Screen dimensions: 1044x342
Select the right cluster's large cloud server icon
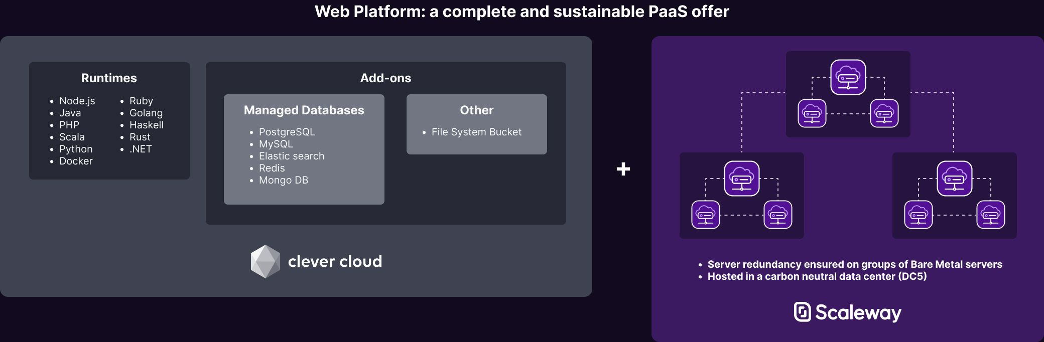pos(955,179)
